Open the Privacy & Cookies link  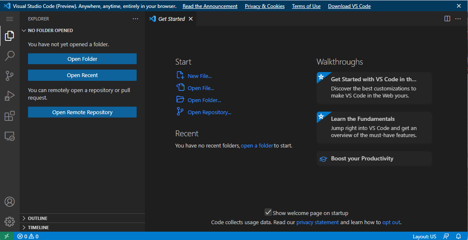[265, 6]
